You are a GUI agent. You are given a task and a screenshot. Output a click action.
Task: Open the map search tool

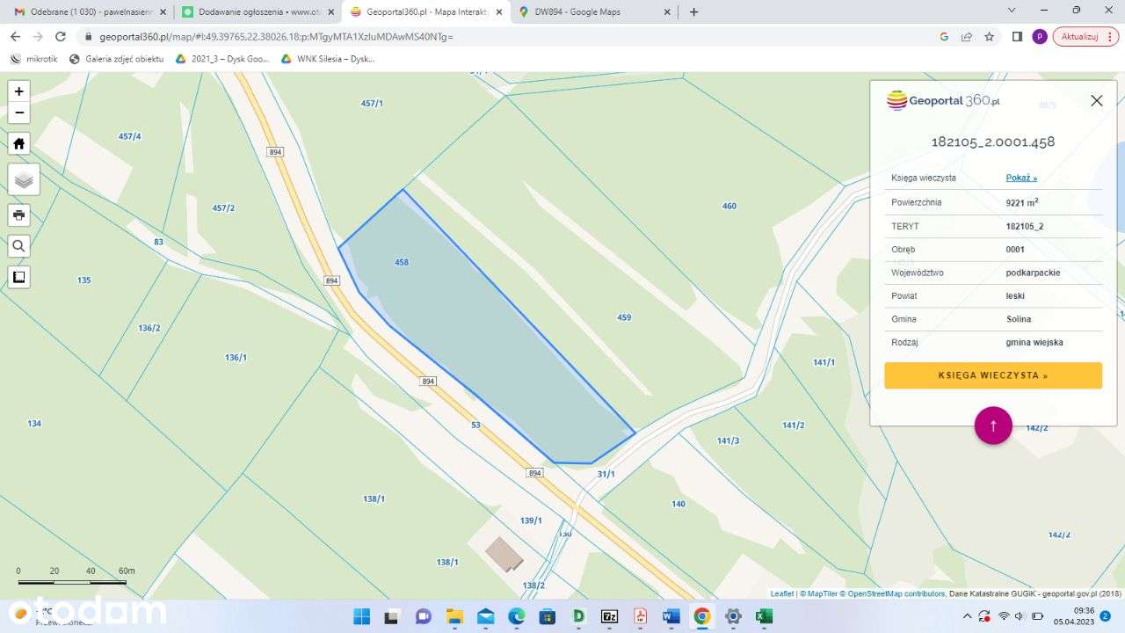(19, 246)
